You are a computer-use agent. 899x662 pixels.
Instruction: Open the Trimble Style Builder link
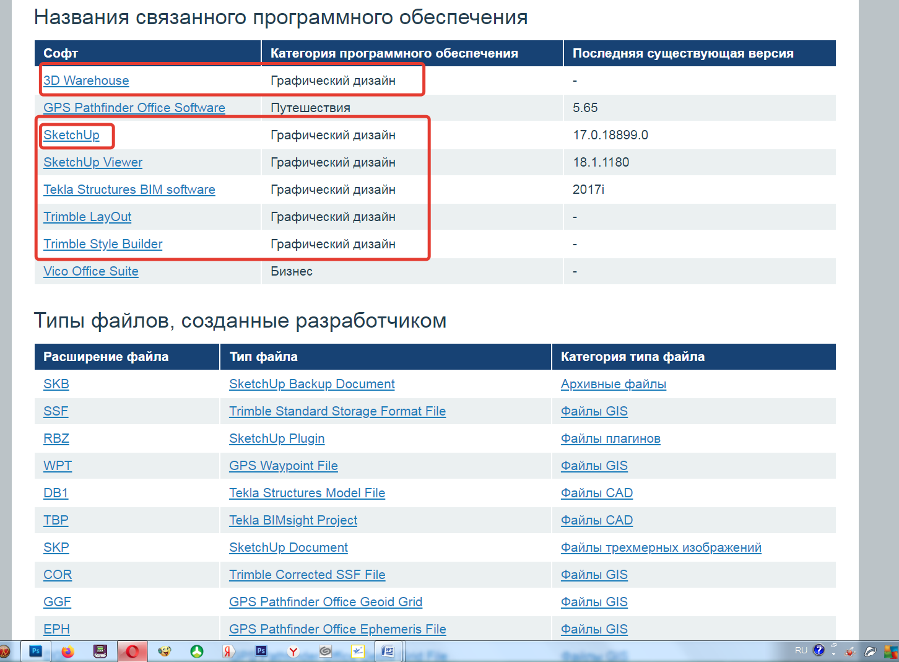point(103,244)
